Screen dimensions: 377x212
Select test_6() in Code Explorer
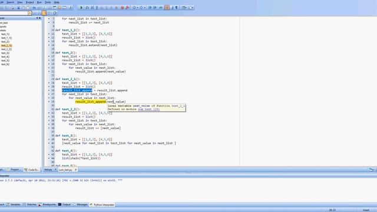[5, 64]
